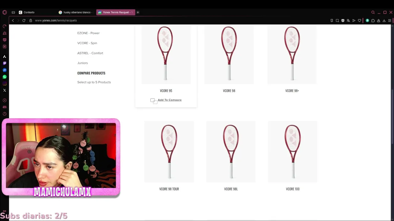The height and width of the screenshot is (221, 394).
Task: Open the VCORE 98 product name
Action: 229,91
